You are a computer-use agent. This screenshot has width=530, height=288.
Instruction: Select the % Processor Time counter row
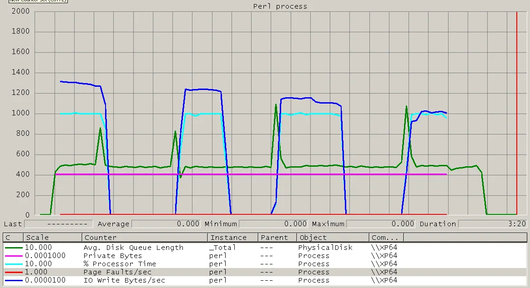pos(265,263)
